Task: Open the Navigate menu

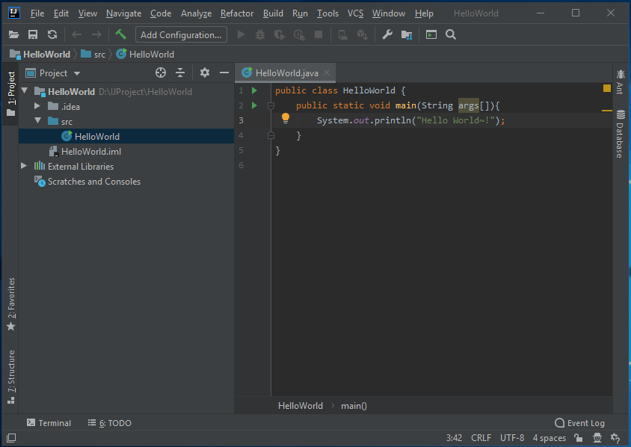Action: click(x=123, y=13)
